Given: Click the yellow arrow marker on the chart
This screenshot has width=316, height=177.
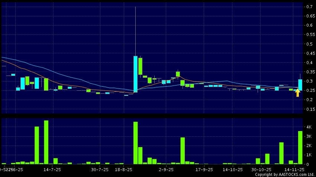Looking at the screenshot, I should click(x=297, y=93).
